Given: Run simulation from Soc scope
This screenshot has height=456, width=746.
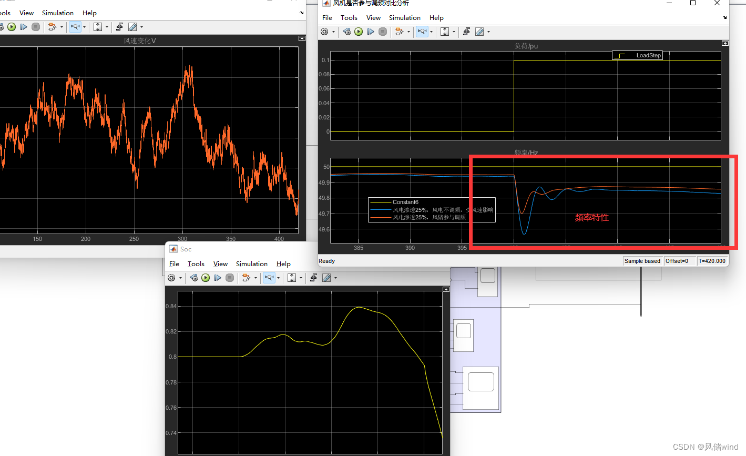Looking at the screenshot, I should tap(206, 278).
